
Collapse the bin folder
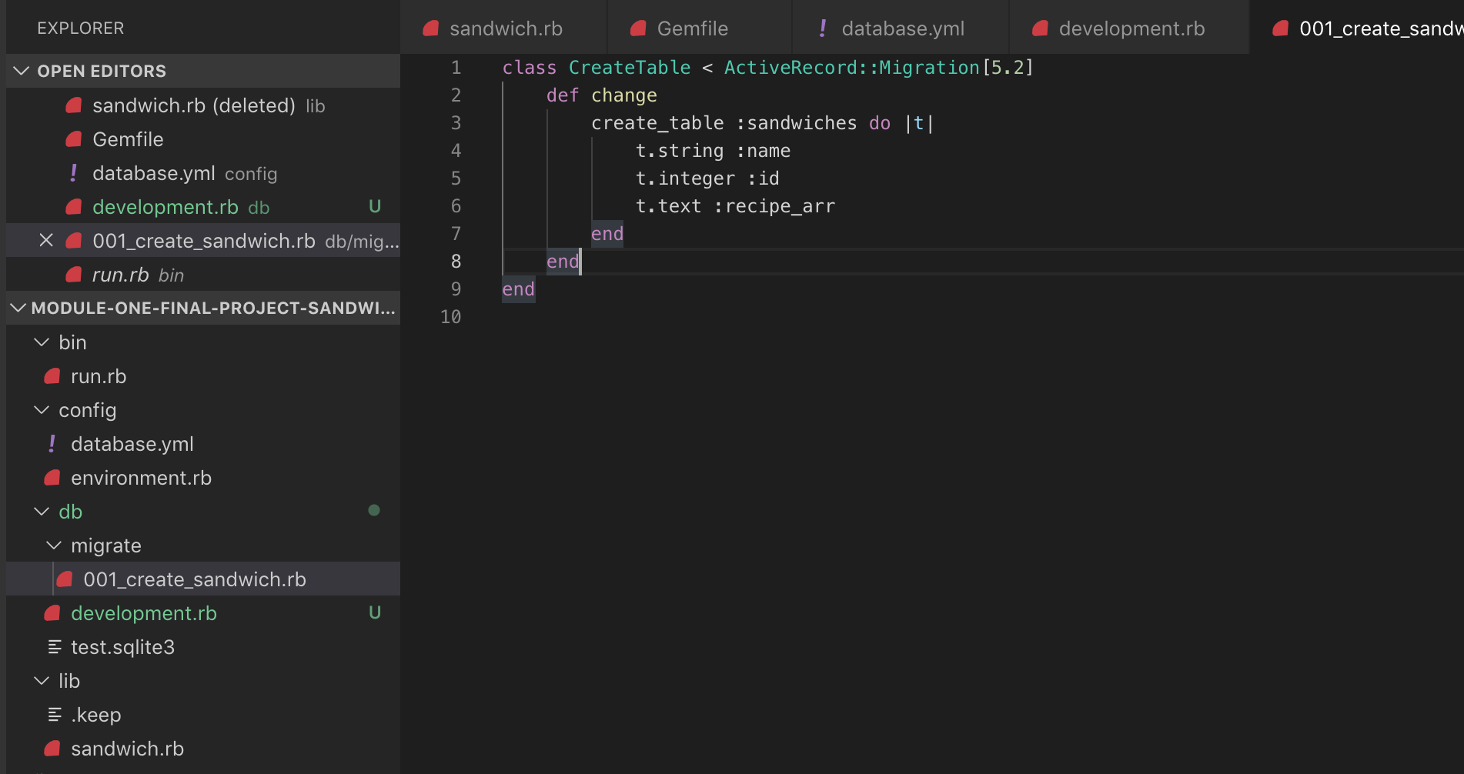point(42,342)
